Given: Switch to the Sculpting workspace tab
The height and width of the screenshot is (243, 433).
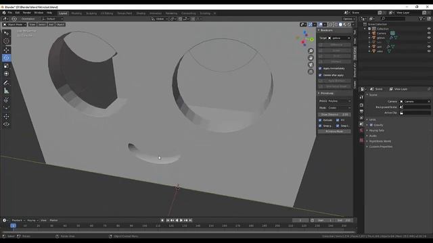Looking at the screenshot, I should coord(91,13).
